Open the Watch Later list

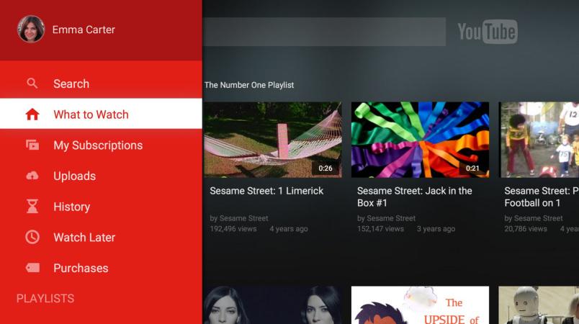[x=101, y=237]
